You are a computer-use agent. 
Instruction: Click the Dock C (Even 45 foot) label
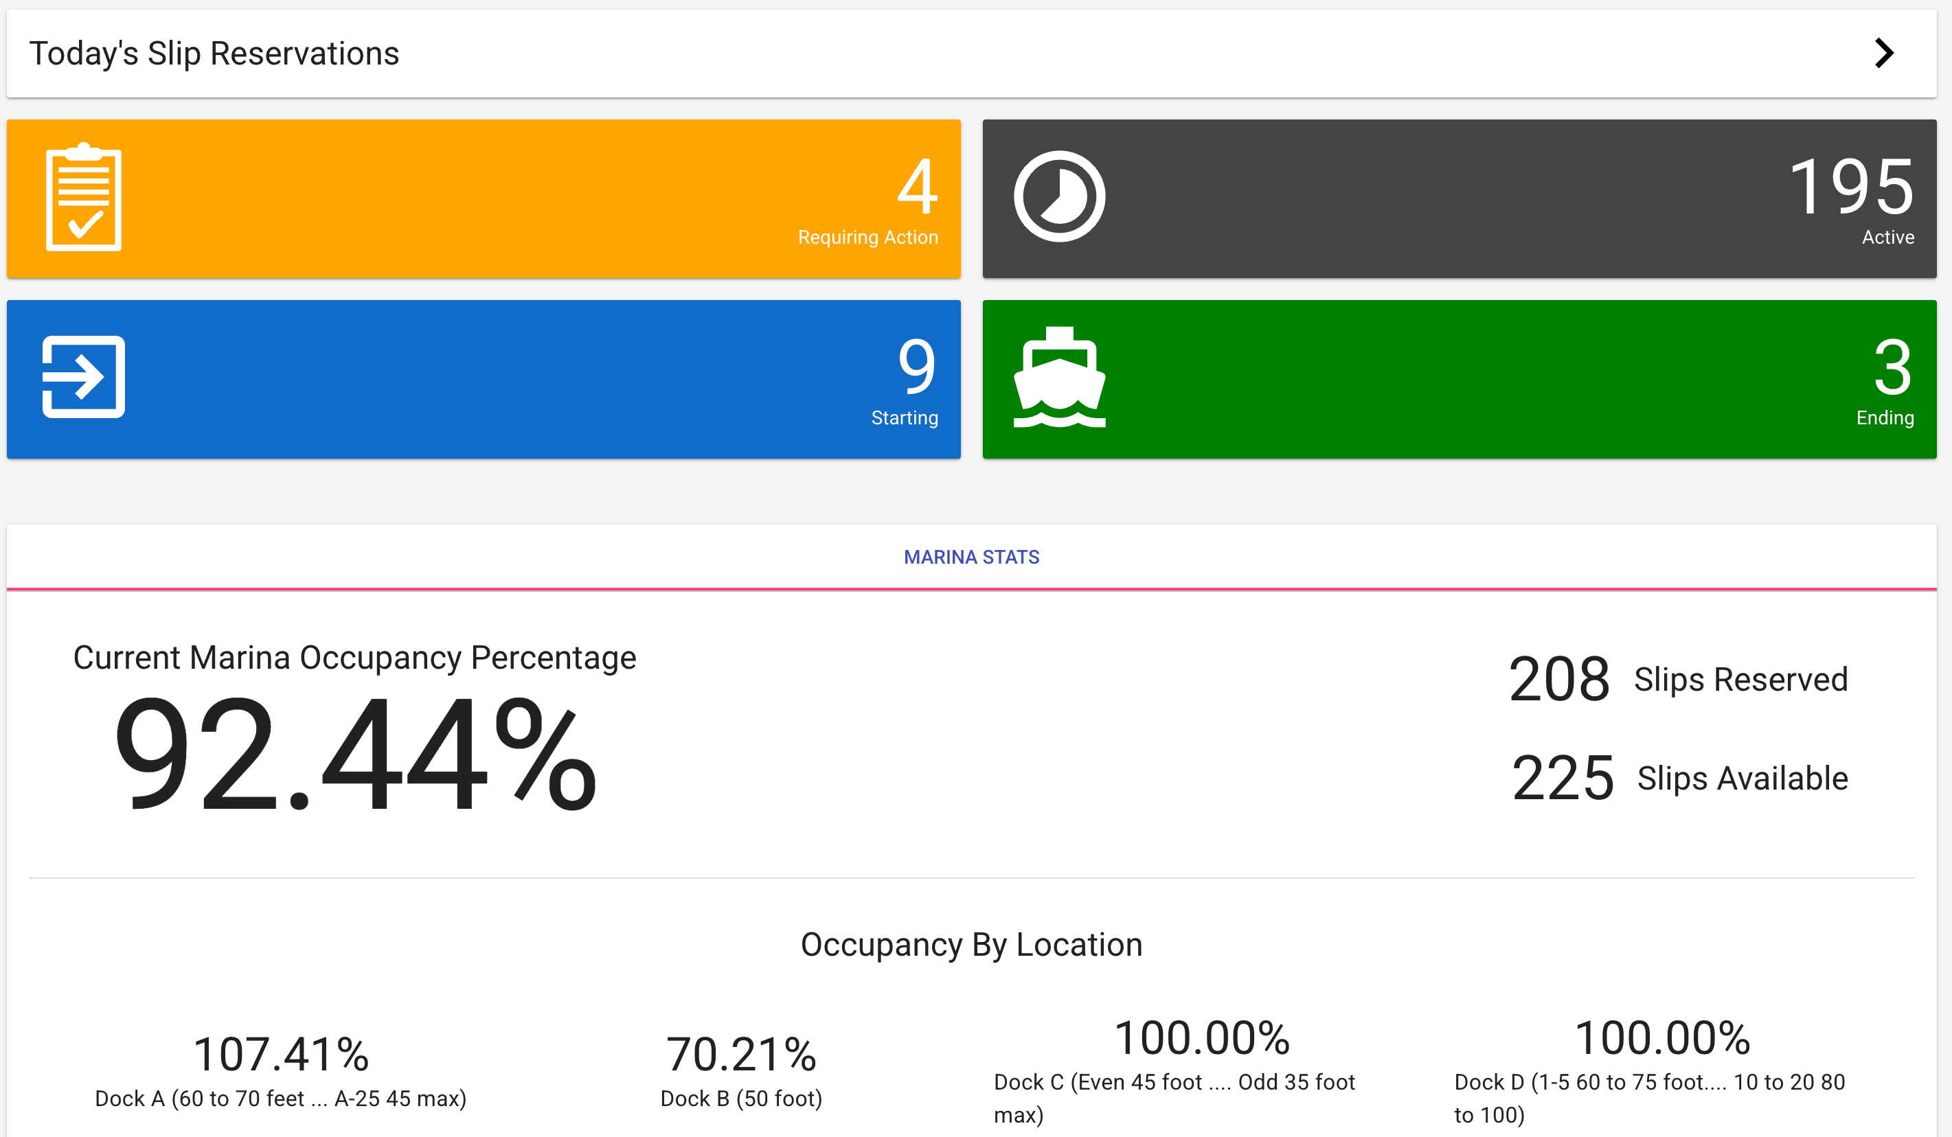pos(1174,1099)
